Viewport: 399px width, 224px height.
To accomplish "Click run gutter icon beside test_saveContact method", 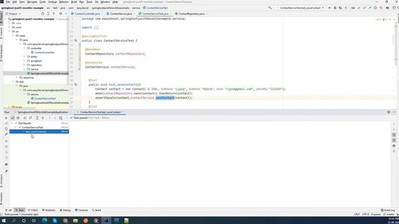I will point(76,85).
